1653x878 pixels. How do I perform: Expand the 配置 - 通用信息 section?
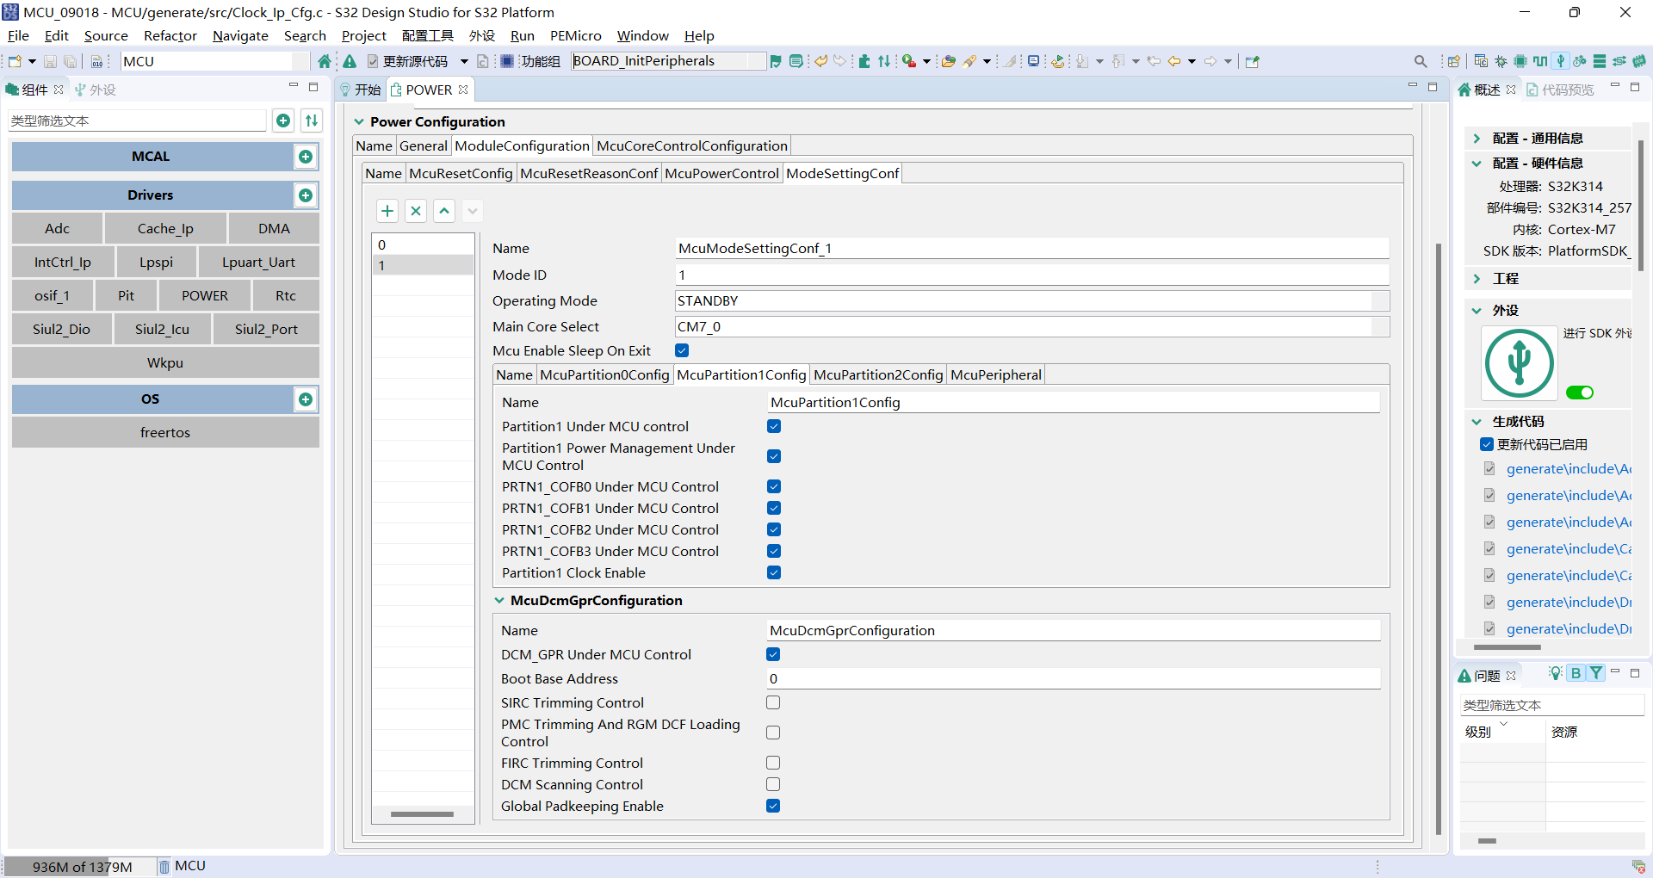tap(1475, 138)
